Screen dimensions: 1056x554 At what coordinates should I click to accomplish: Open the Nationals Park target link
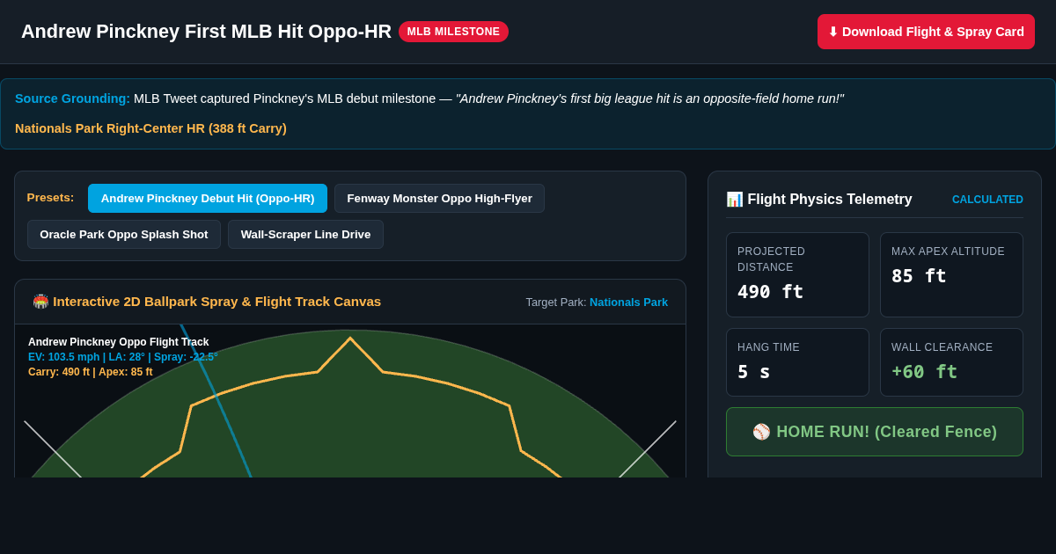pos(628,303)
